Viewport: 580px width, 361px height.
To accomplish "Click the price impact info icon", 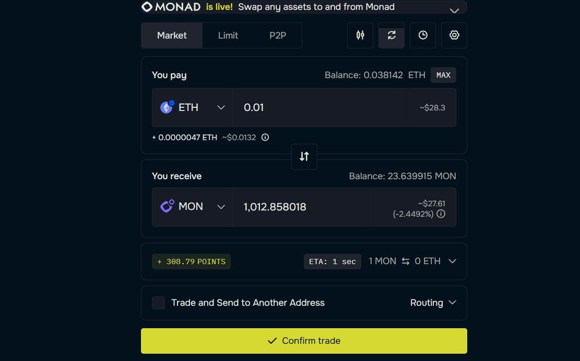I will (441, 214).
